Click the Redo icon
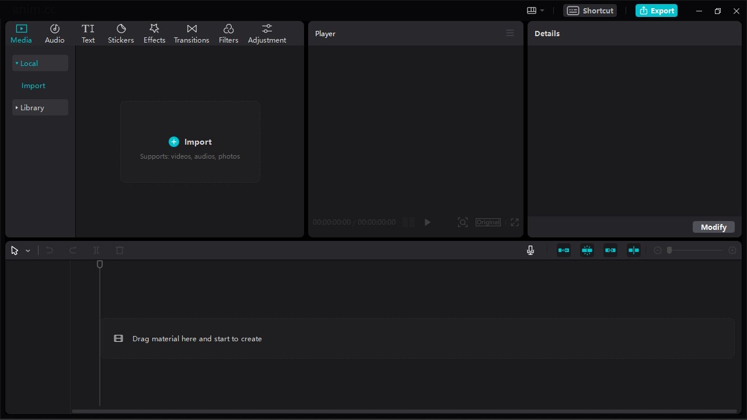The height and width of the screenshot is (420, 747). pos(73,250)
